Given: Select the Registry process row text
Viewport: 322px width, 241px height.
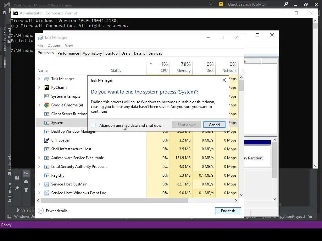Looking at the screenshot, I should coord(58,175).
